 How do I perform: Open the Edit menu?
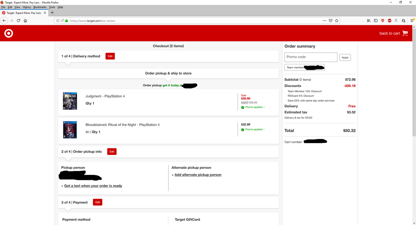click(10, 7)
